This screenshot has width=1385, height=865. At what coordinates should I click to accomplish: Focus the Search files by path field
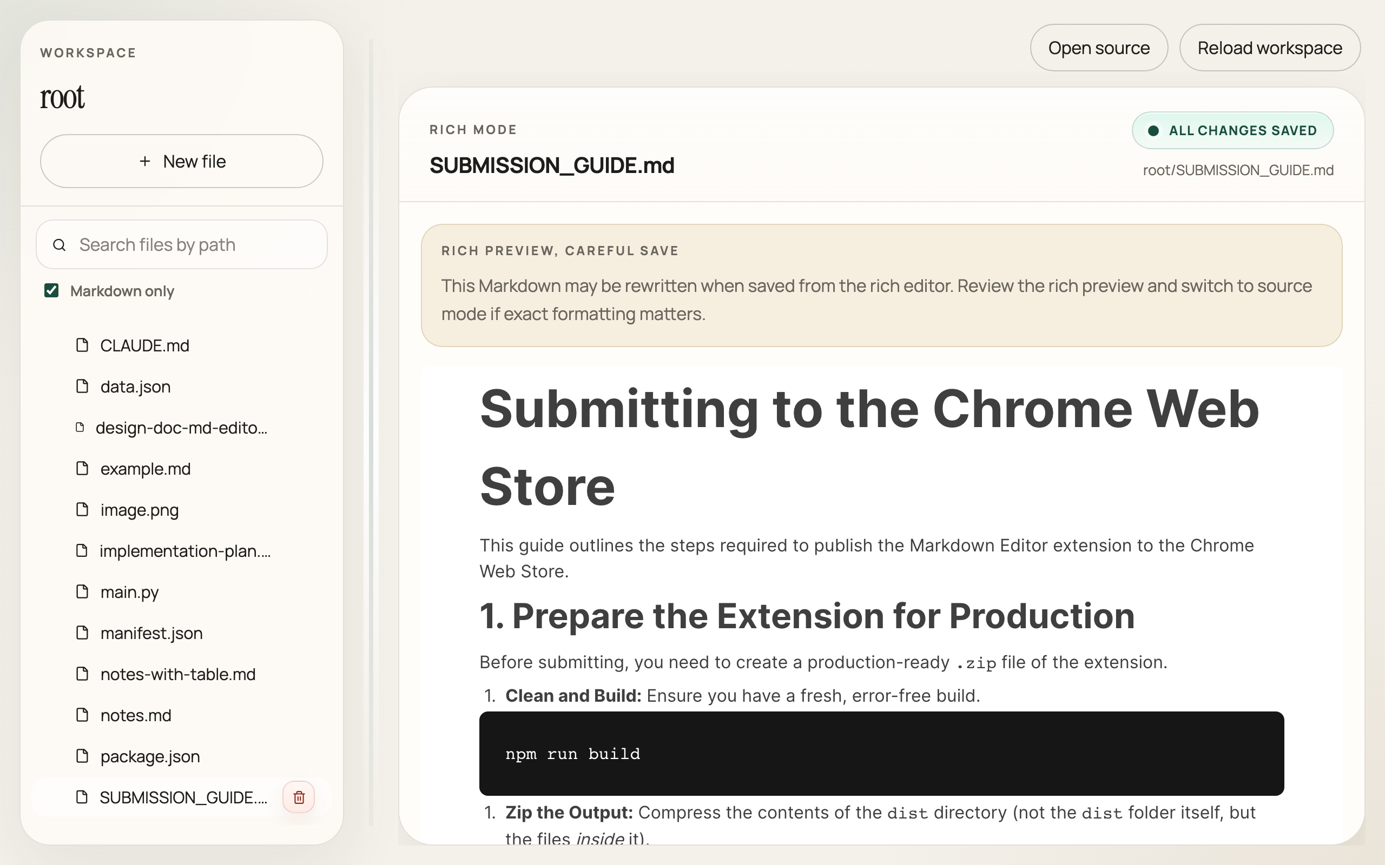pos(195,245)
